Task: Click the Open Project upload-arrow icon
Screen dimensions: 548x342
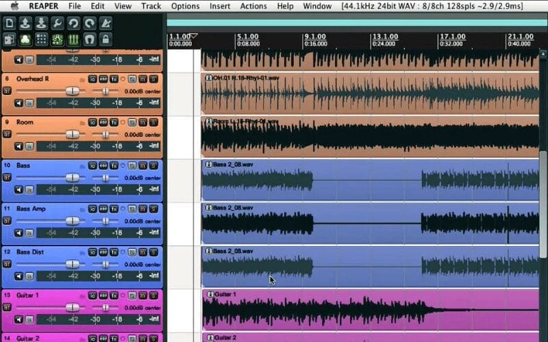Action: (x=25, y=23)
